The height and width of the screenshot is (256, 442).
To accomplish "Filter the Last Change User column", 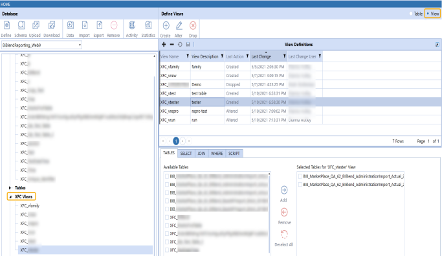I will 320,56.
